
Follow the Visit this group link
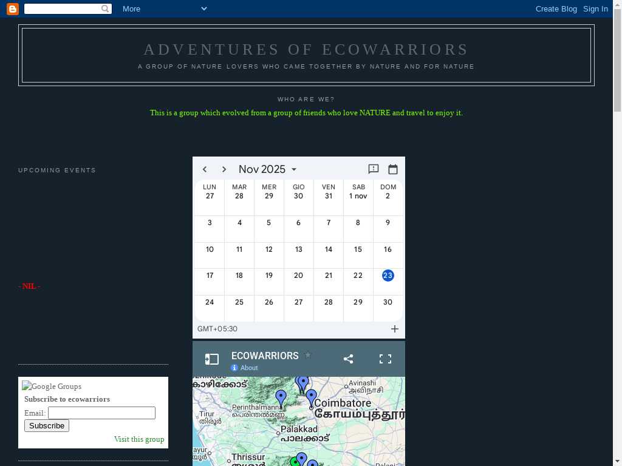click(139, 439)
